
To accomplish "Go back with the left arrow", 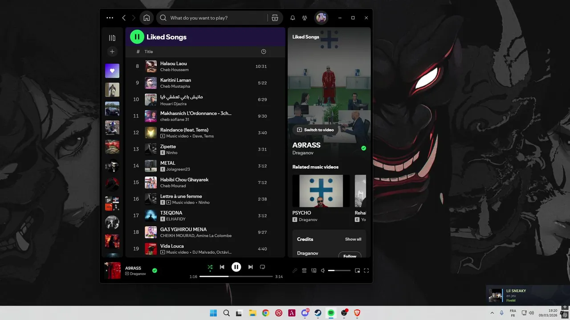I will click(x=124, y=18).
